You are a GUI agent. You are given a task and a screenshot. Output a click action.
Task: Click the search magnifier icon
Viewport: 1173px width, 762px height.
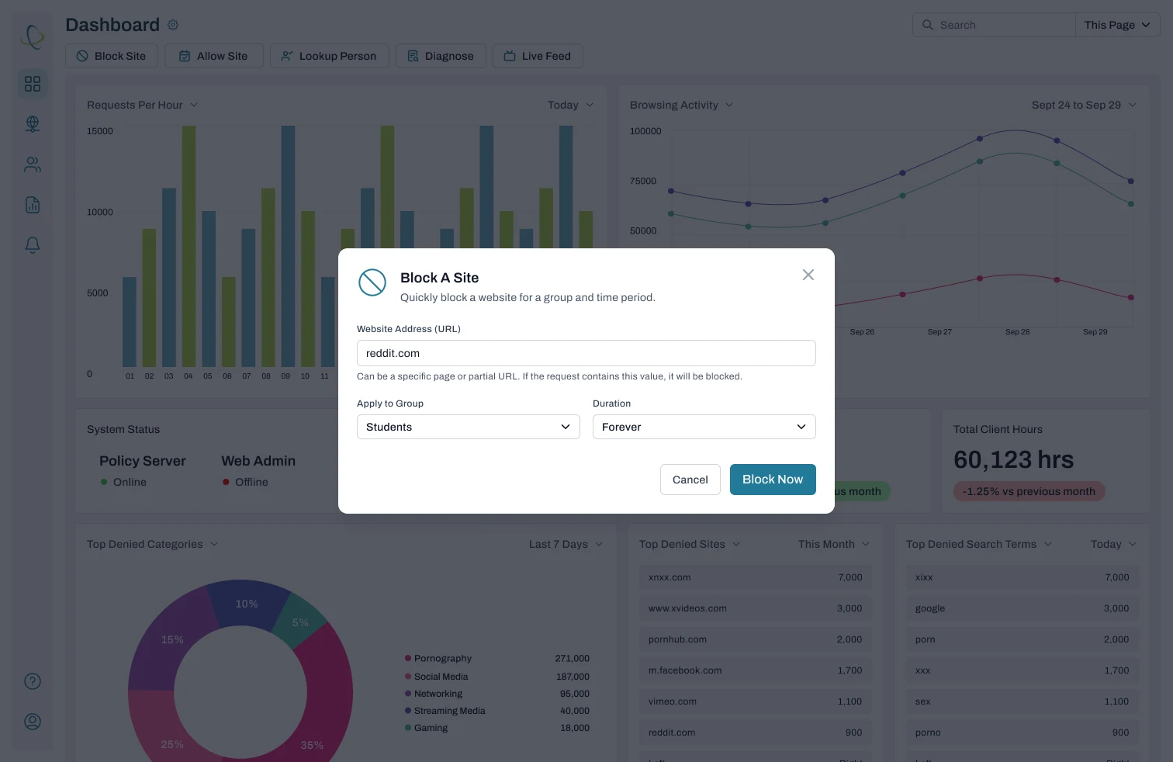pos(927,25)
